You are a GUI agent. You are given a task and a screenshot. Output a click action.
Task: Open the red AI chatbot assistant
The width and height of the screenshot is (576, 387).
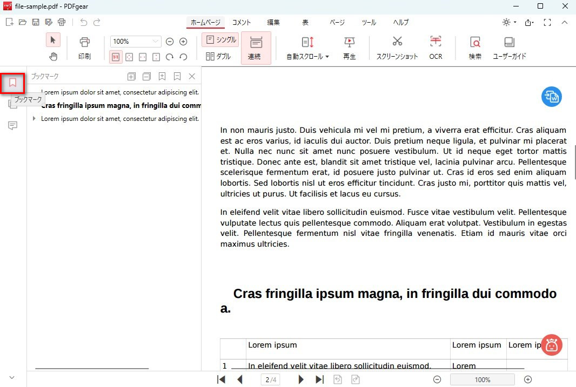pyautogui.click(x=551, y=345)
